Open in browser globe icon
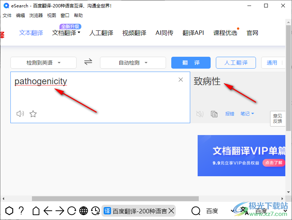 [84, 211]
